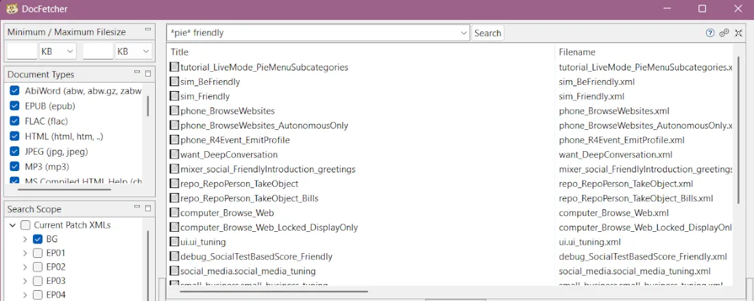754x301 pixels.
Task: Uncheck the BG search scope
Action: 38,239
